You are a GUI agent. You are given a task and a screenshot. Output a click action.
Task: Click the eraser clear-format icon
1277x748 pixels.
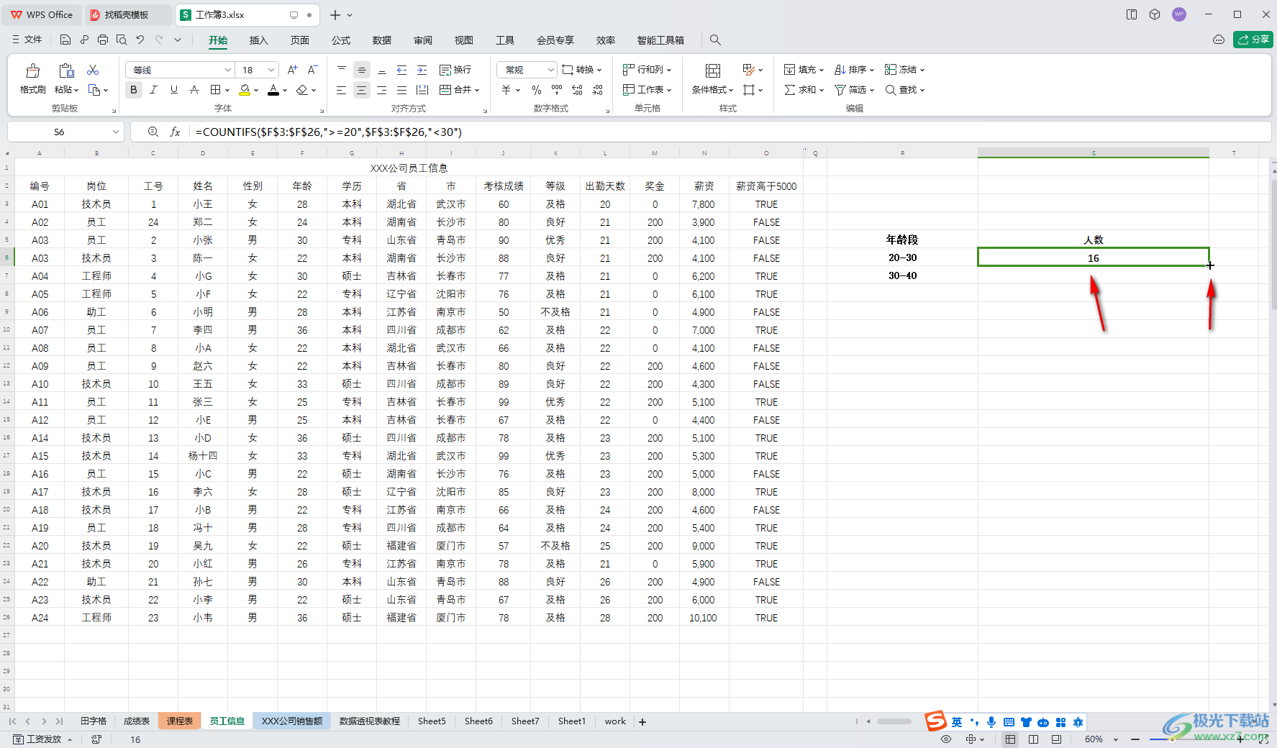coord(302,90)
